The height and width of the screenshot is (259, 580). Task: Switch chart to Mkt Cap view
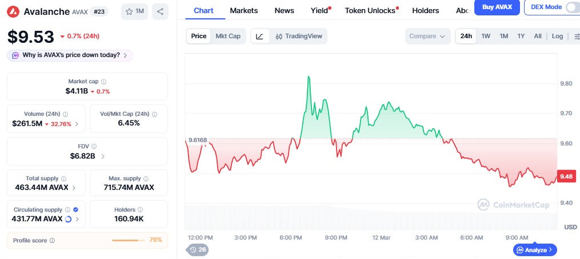[x=227, y=37]
